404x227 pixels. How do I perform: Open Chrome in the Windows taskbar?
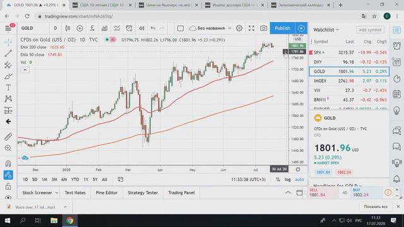(70, 221)
